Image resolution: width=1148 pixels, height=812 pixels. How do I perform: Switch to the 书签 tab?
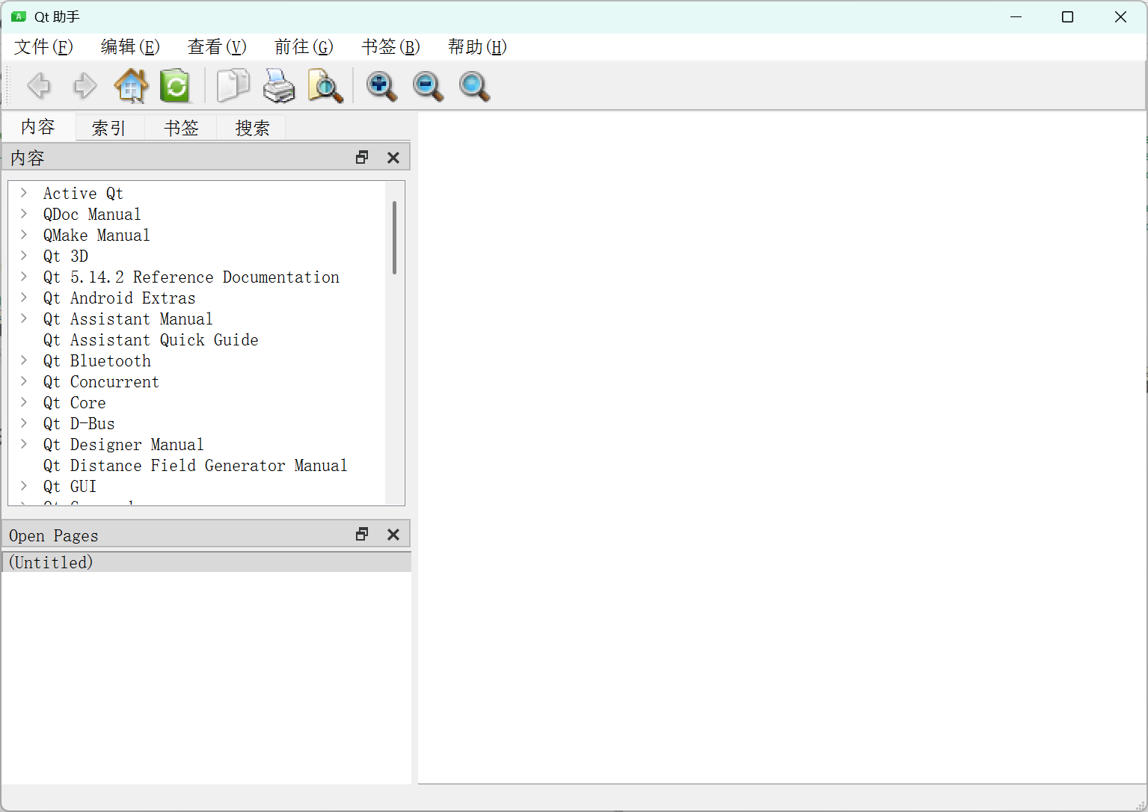click(181, 128)
